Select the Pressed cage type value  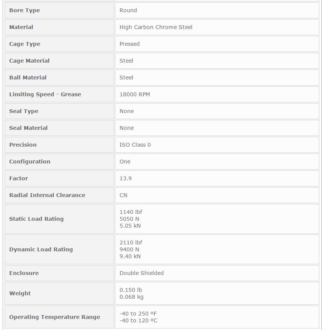coord(129,44)
